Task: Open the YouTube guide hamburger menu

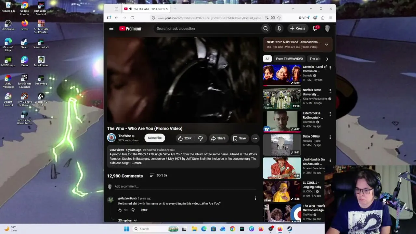Action: tap(111, 29)
